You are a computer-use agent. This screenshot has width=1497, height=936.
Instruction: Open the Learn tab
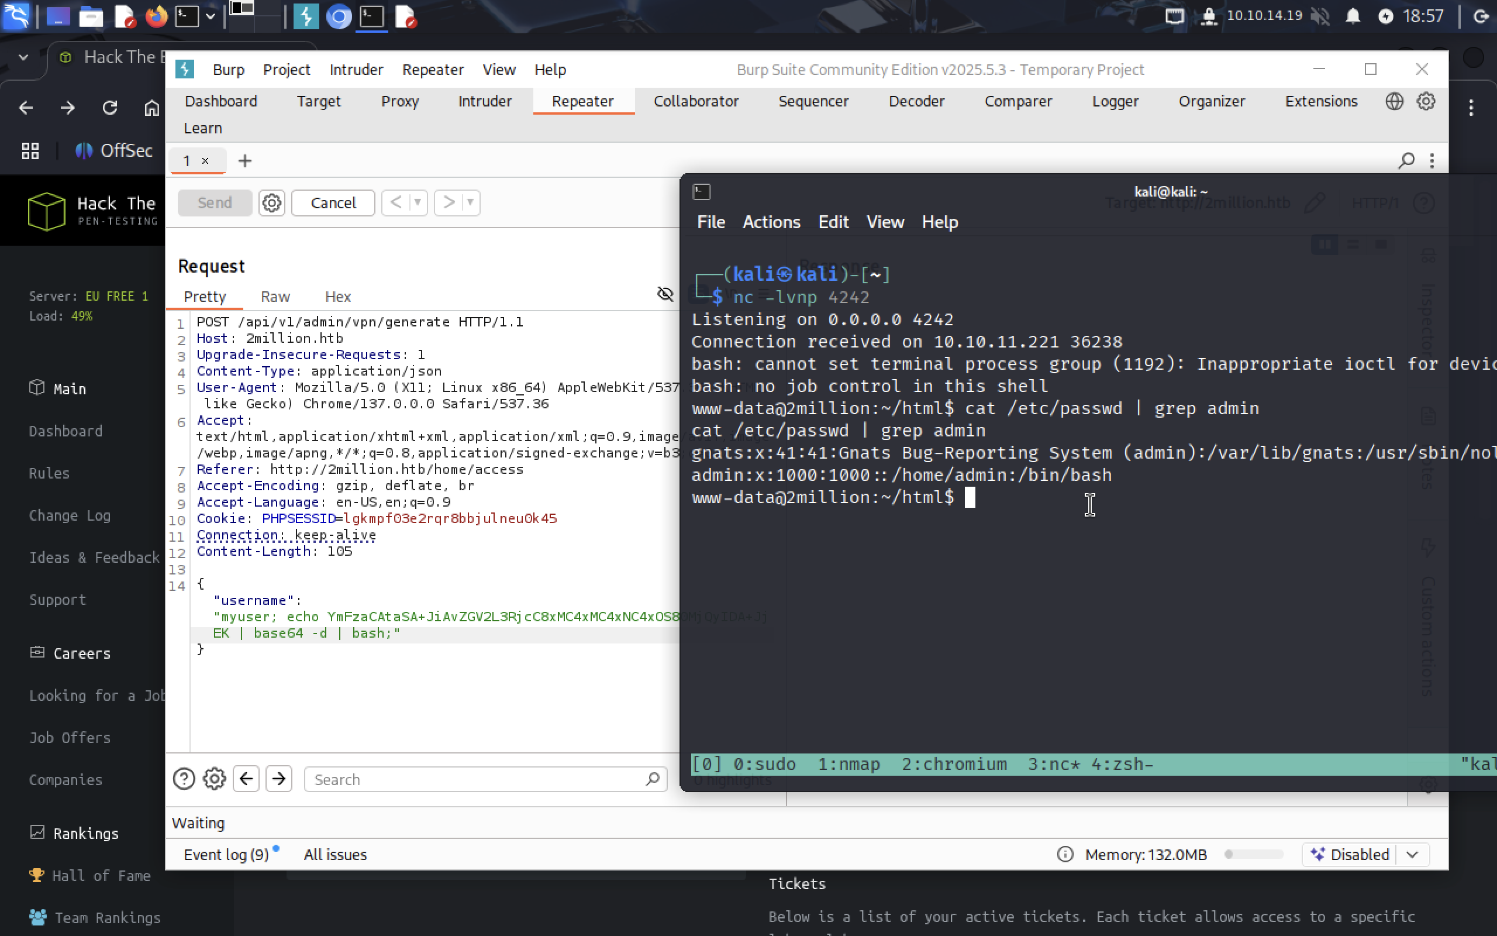point(203,128)
